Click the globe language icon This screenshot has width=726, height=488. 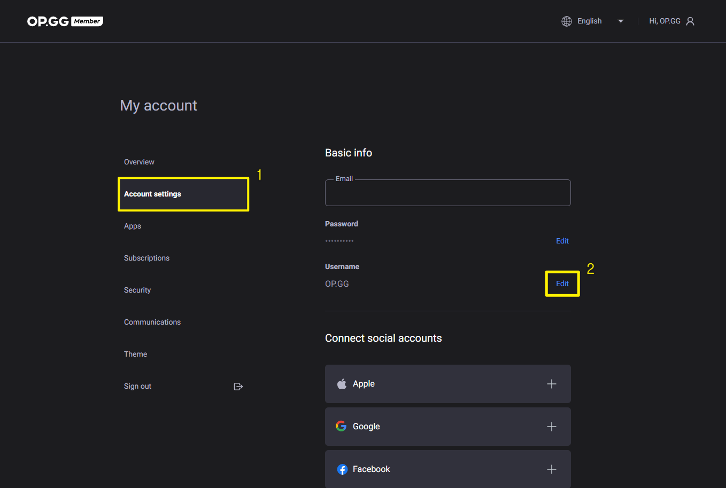pyautogui.click(x=567, y=21)
